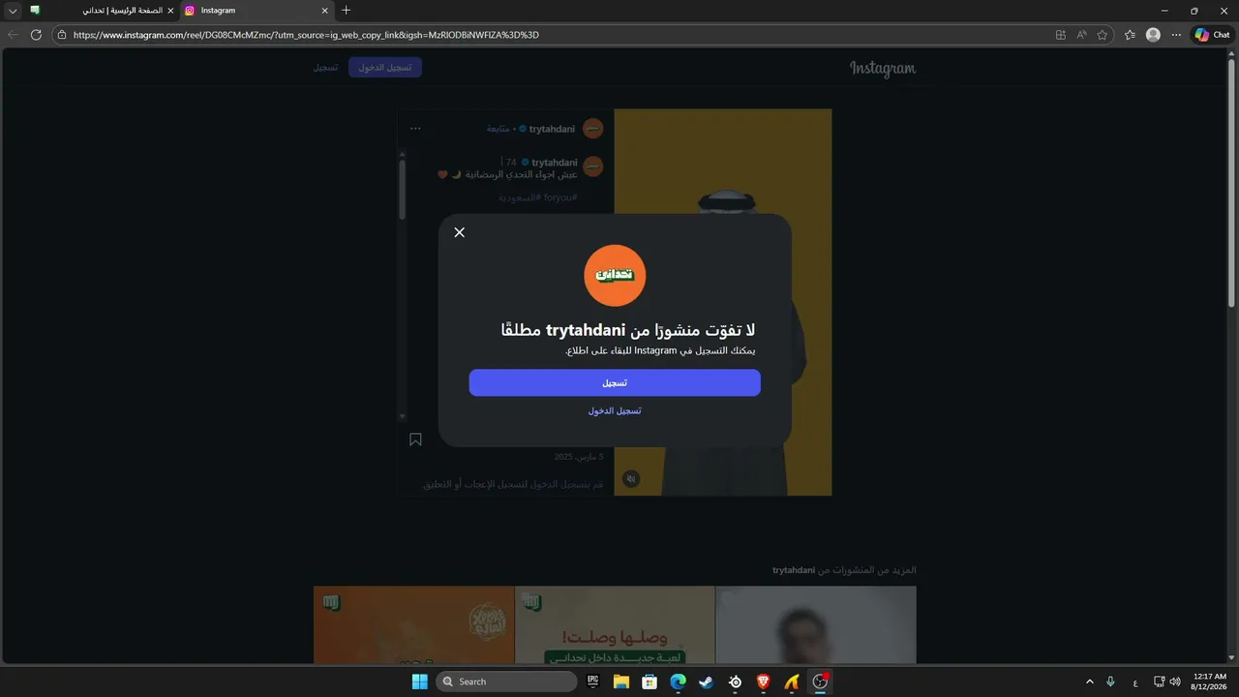1239x697 pixels.
Task: Open the three-dot post options menu
Action: pos(415,129)
